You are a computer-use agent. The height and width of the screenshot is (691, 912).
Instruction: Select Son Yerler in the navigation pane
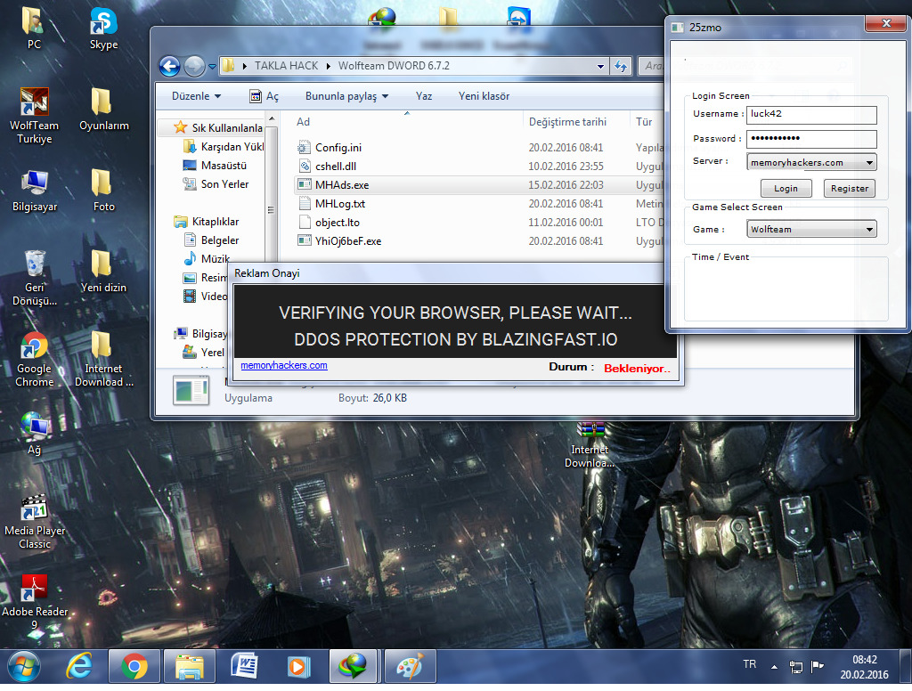tap(224, 184)
